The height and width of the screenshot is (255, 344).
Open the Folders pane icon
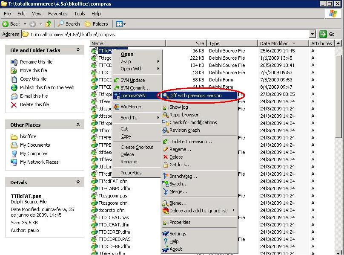88,24
